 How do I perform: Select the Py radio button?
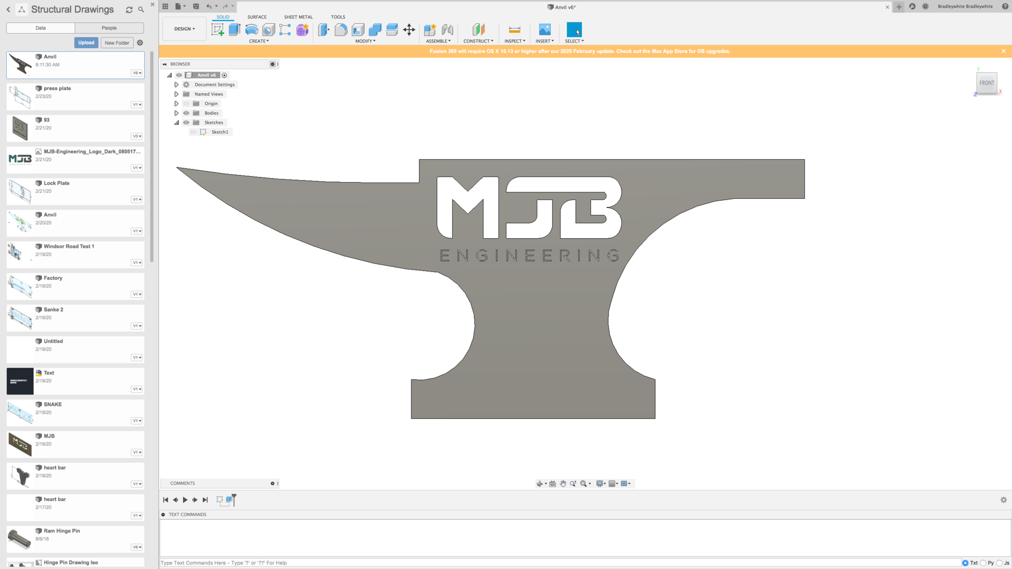click(983, 562)
